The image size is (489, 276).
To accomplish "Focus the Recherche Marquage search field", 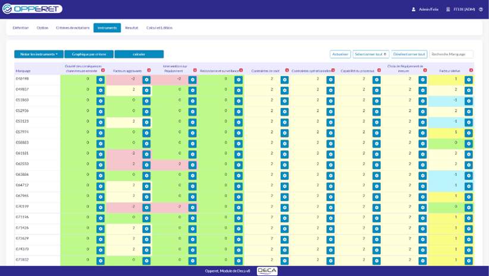I will pyautogui.click(x=452, y=54).
